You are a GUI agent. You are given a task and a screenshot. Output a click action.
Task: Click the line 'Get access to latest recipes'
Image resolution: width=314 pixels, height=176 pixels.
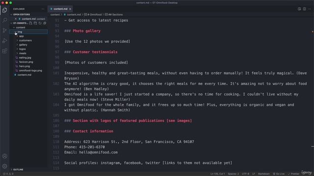click(96, 21)
